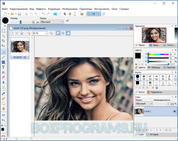Click the undo arrow in main toolbar
Image resolution: width=178 pixels, height=141 pixels.
tap(43, 14)
